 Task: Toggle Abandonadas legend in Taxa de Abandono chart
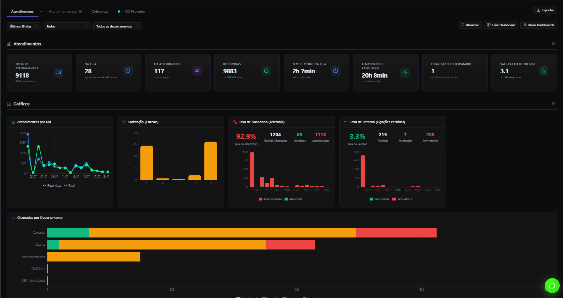(x=270, y=199)
